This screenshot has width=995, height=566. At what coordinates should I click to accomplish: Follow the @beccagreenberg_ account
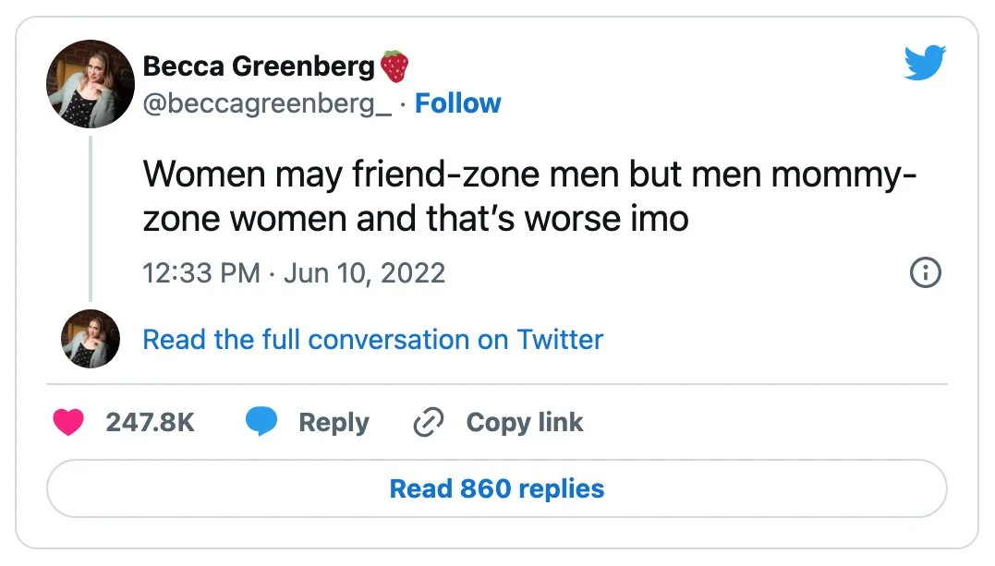coord(457,103)
